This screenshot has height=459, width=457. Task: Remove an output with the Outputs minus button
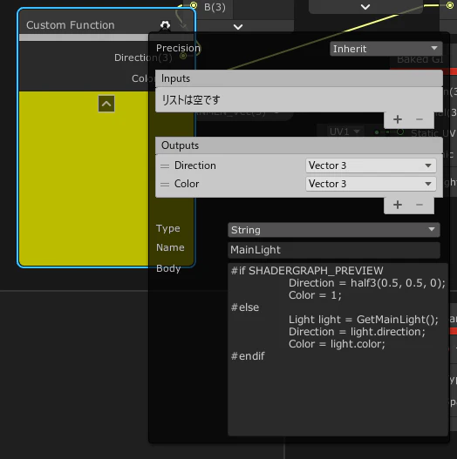tap(419, 205)
